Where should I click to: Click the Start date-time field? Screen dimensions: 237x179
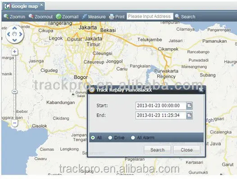click(x=161, y=106)
